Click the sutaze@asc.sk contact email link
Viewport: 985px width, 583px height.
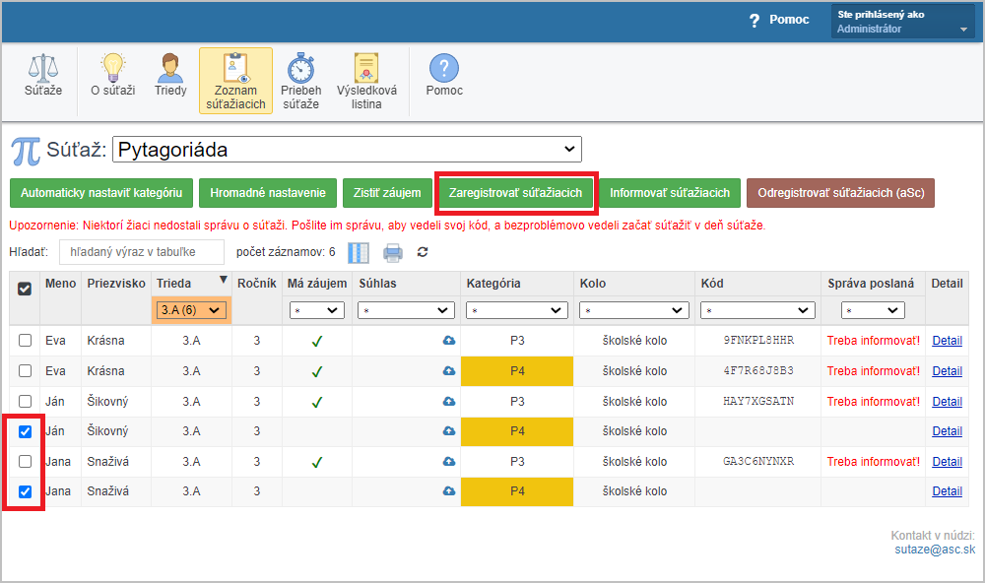click(935, 550)
